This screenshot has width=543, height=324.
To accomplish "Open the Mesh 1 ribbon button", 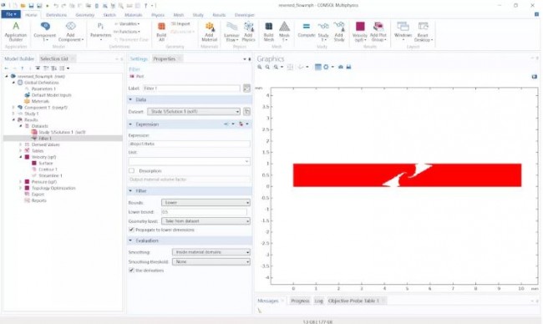I will 284,32.
